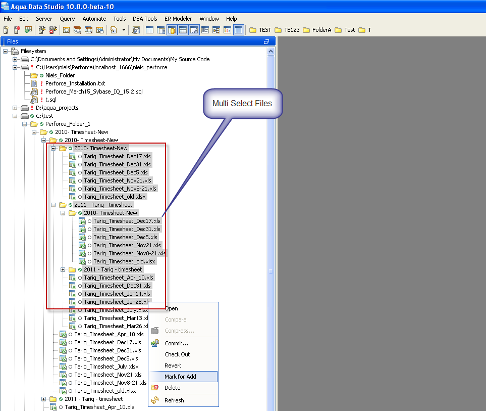The width and height of the screenshot is (486, 411).
Task: Toggle the database cylinder view button in toolbar
Action: click(x=172, y=30)
